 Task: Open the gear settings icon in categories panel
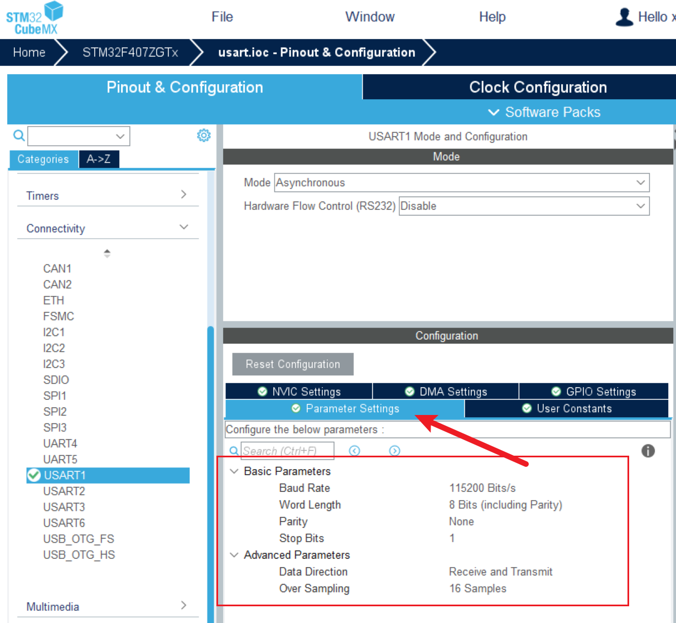pos(204,136)
